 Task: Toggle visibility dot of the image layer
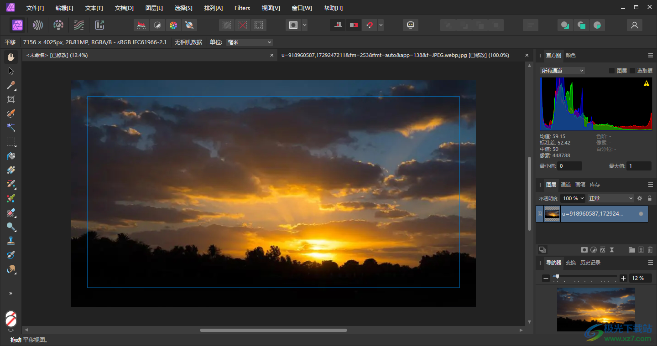point(641,214)
